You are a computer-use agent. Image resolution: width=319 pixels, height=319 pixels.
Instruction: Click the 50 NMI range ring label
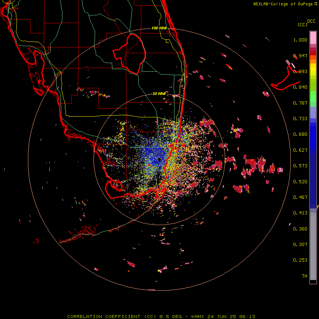[159, 94]
